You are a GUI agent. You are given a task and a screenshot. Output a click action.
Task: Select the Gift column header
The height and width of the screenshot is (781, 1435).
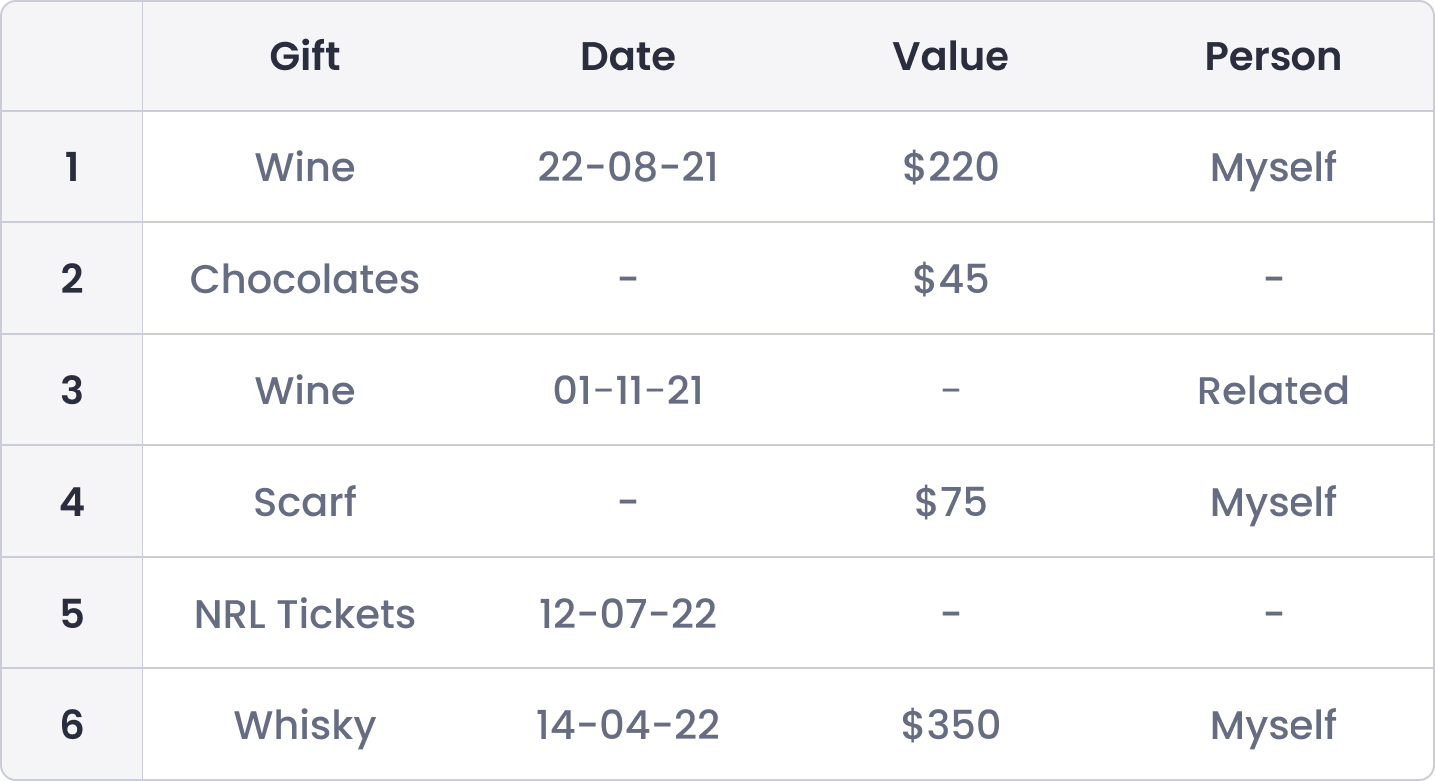(x=305, y=56)
